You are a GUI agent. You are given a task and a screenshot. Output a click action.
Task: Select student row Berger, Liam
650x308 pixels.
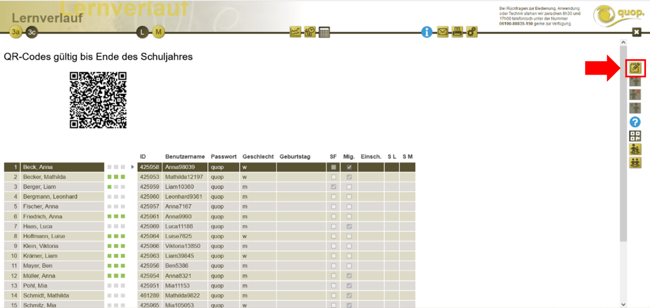[x=53, y=187]
